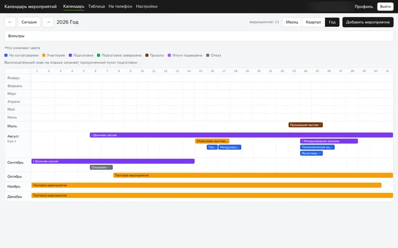Open the Календарь navigation tab

[x=74, y=6]
